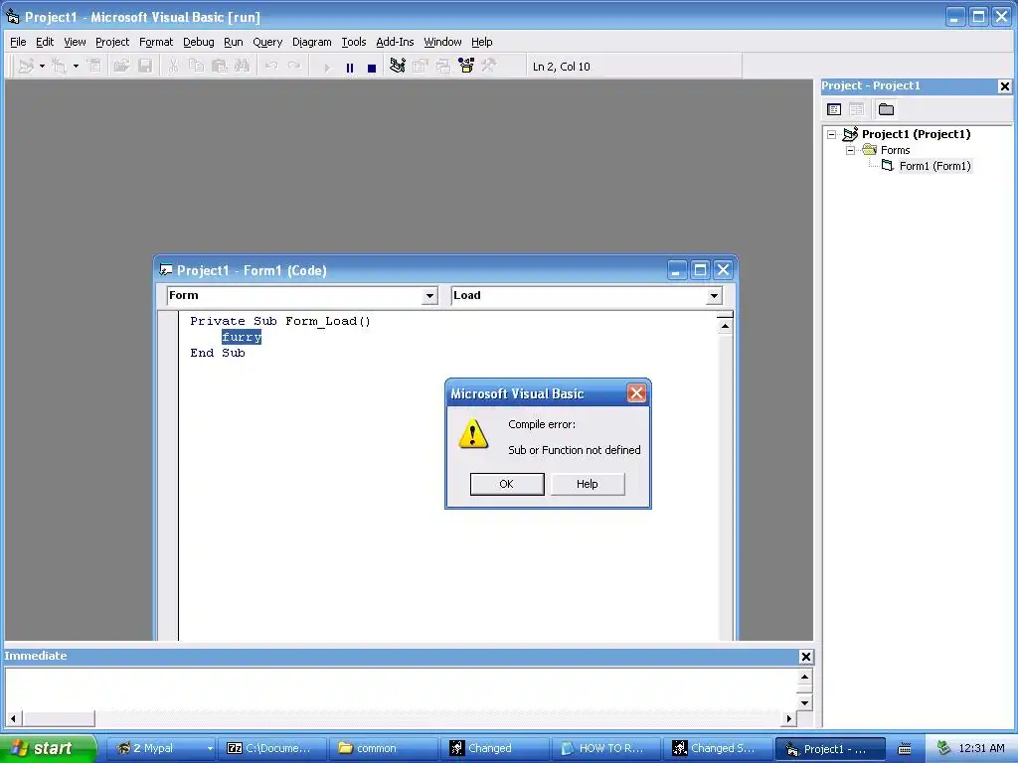The width and height of the screenshot is (1018, 763).
Task: Close the Project - Project1 panel
Action: (1004, 86)
